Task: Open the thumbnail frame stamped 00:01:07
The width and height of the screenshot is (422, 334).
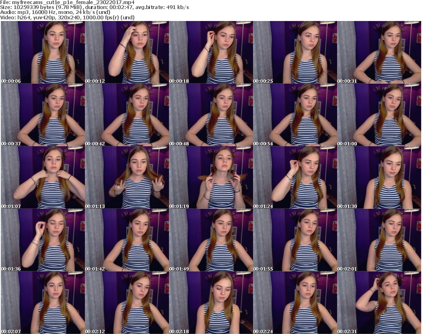Action: pyautogui.click(x=43, y=178)
